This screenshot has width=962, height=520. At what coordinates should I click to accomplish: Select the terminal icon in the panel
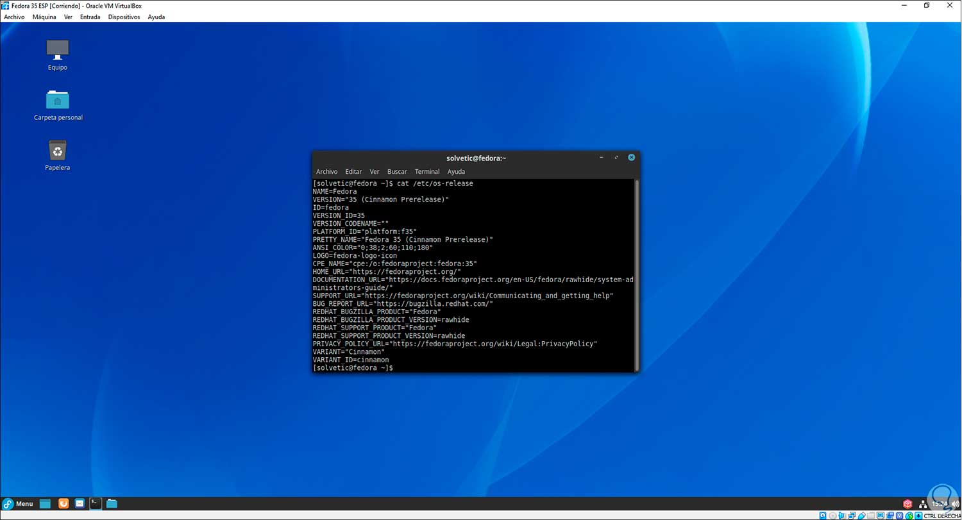click(x=96, y=503)
